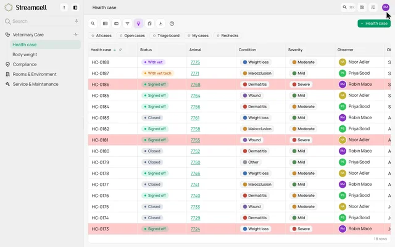Image resolution: width=395 pixels, height=247 pixels.
Task: Open animal link 7755
Action: coord(195,140)
